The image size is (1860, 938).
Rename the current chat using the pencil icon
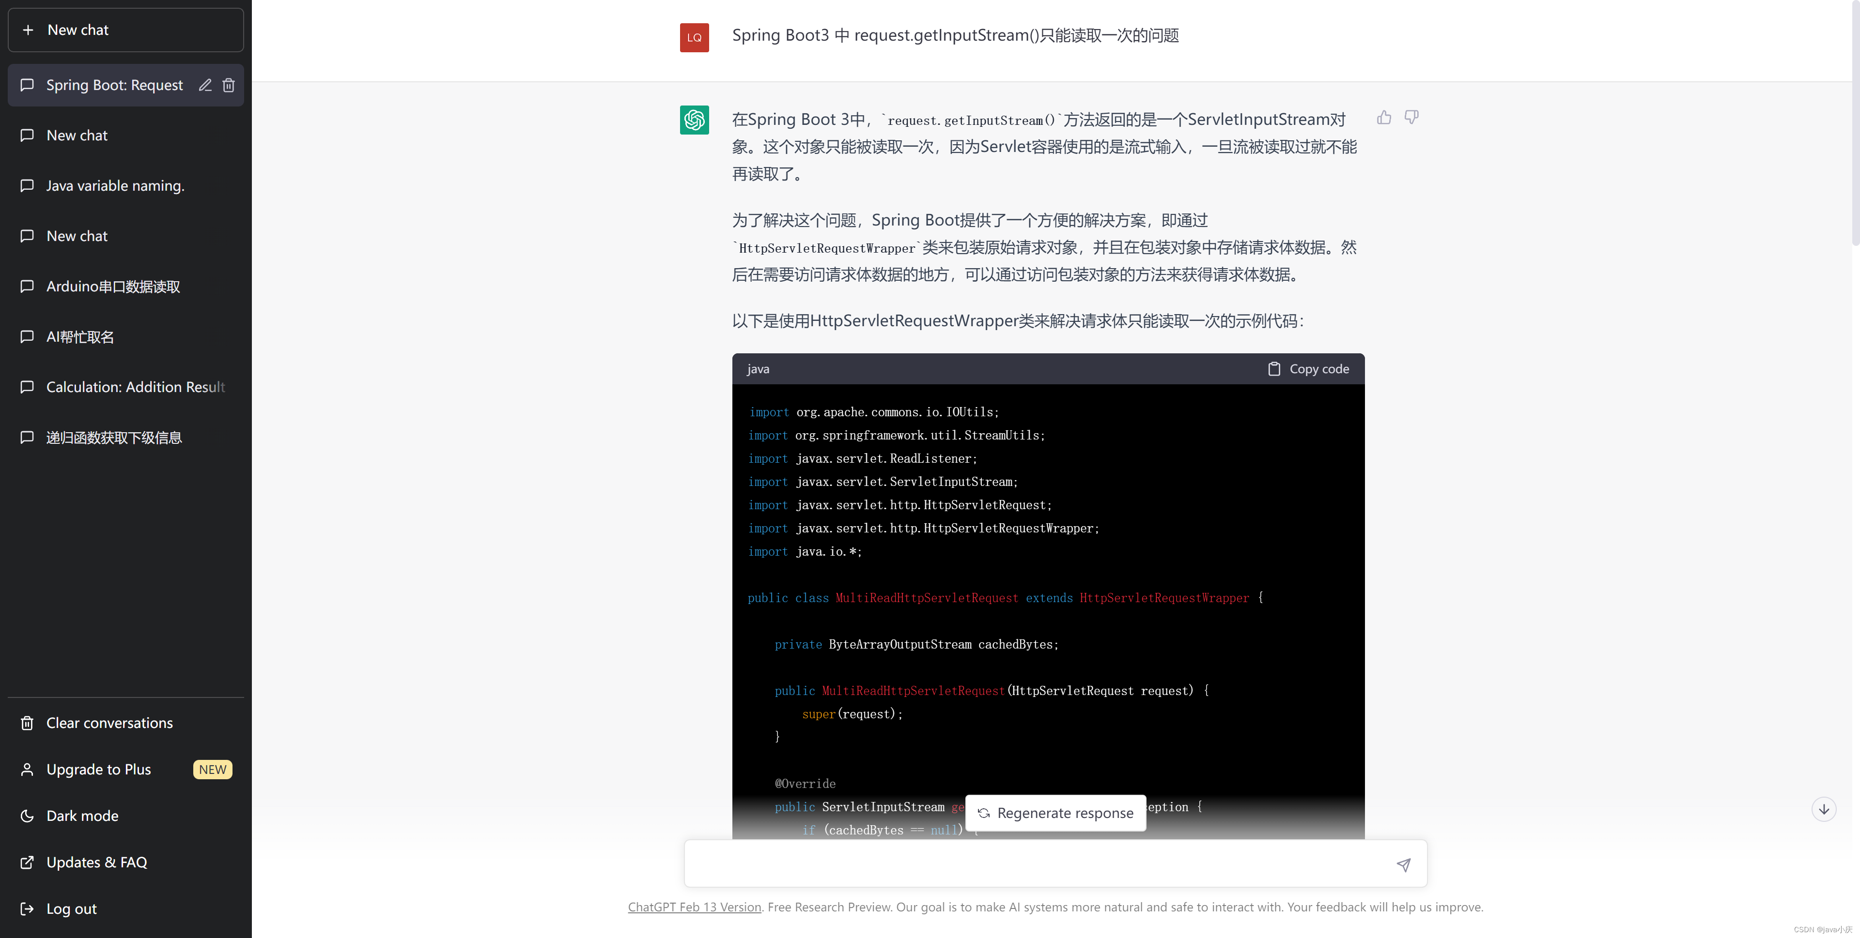(x=204, y=85)
